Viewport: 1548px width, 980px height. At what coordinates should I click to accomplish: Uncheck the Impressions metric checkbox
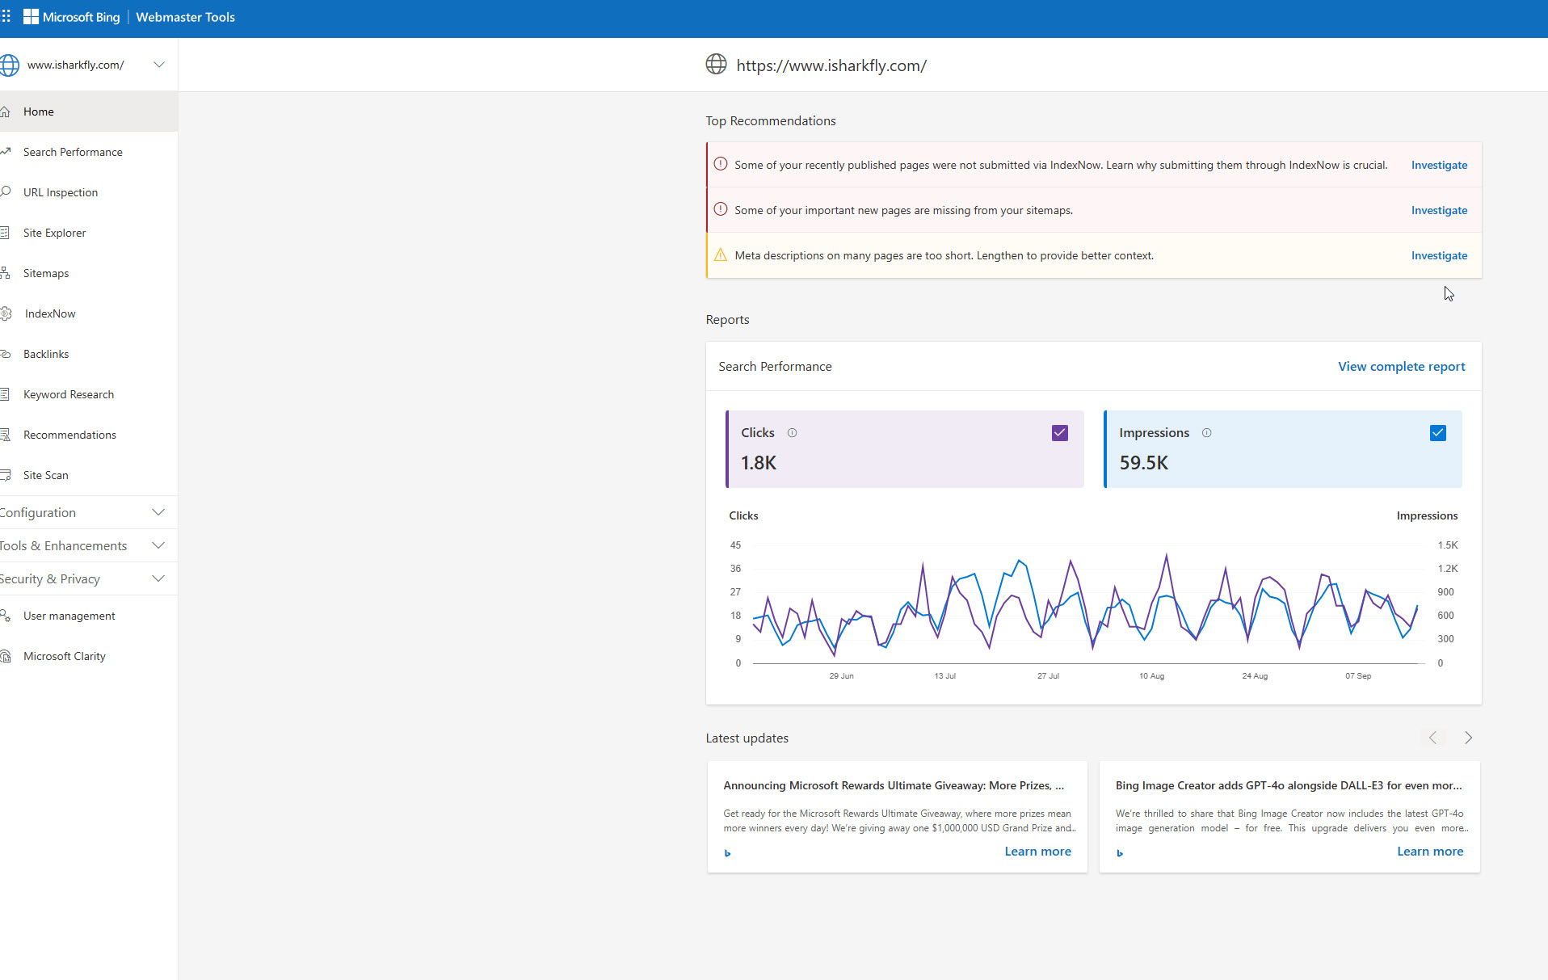[1438, 433]
